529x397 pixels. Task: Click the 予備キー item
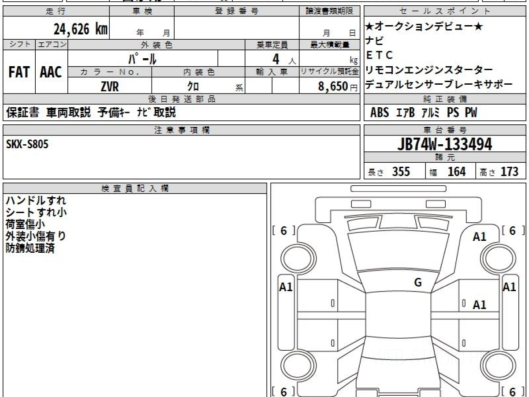click(x=113, y=113)
